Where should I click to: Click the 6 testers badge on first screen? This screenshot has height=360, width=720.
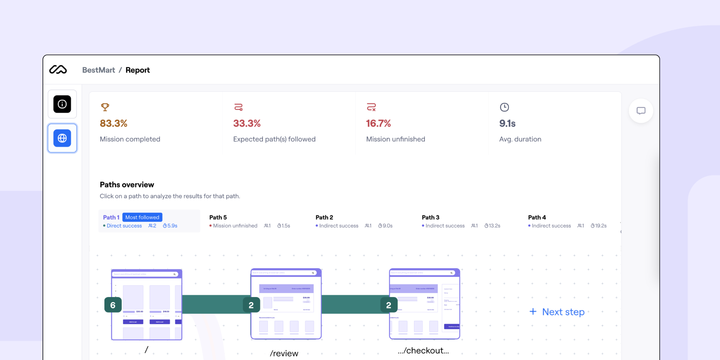point(113,305)
